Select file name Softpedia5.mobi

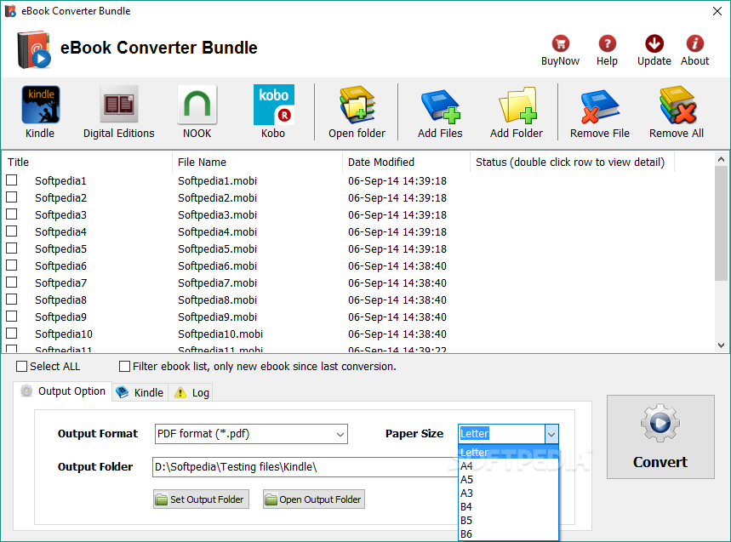tap(217, 248)
